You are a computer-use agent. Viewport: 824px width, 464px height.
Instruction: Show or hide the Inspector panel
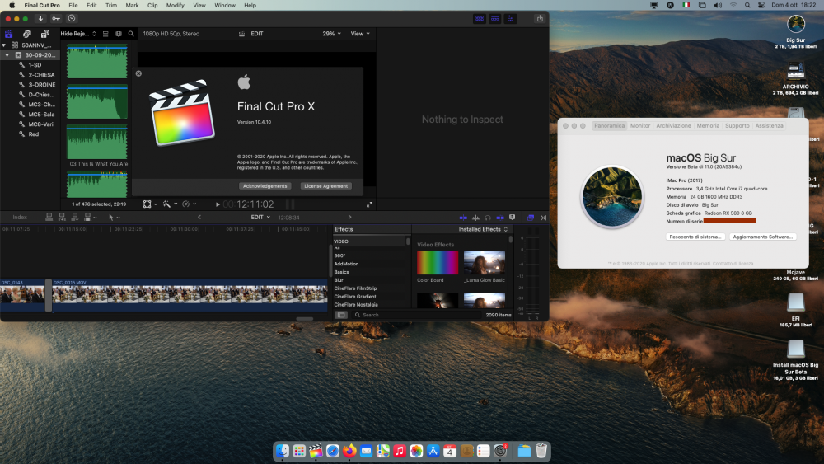(x=510, y=18)
